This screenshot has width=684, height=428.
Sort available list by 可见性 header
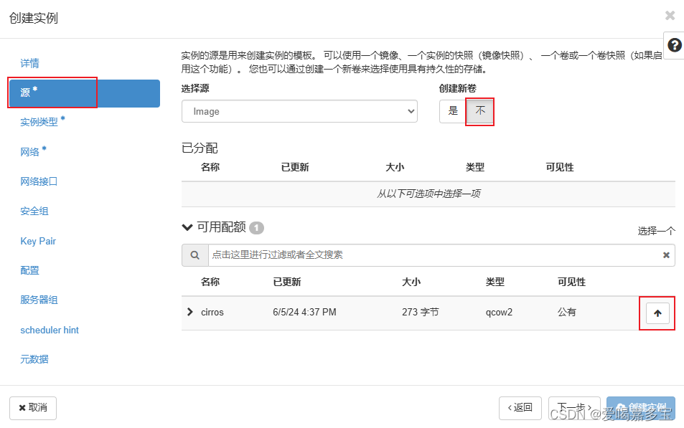pyautogui.click(x=571, y=282)
